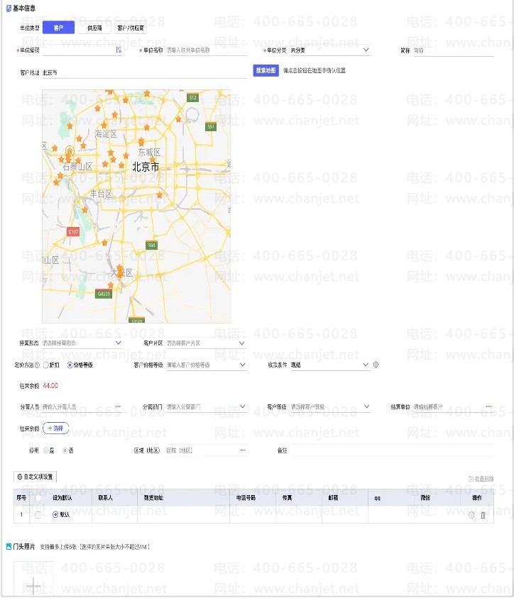The image size is (514, 598).
Task: Click the plus icon to upload 门头照片
Action: click(x=33, y=585)
